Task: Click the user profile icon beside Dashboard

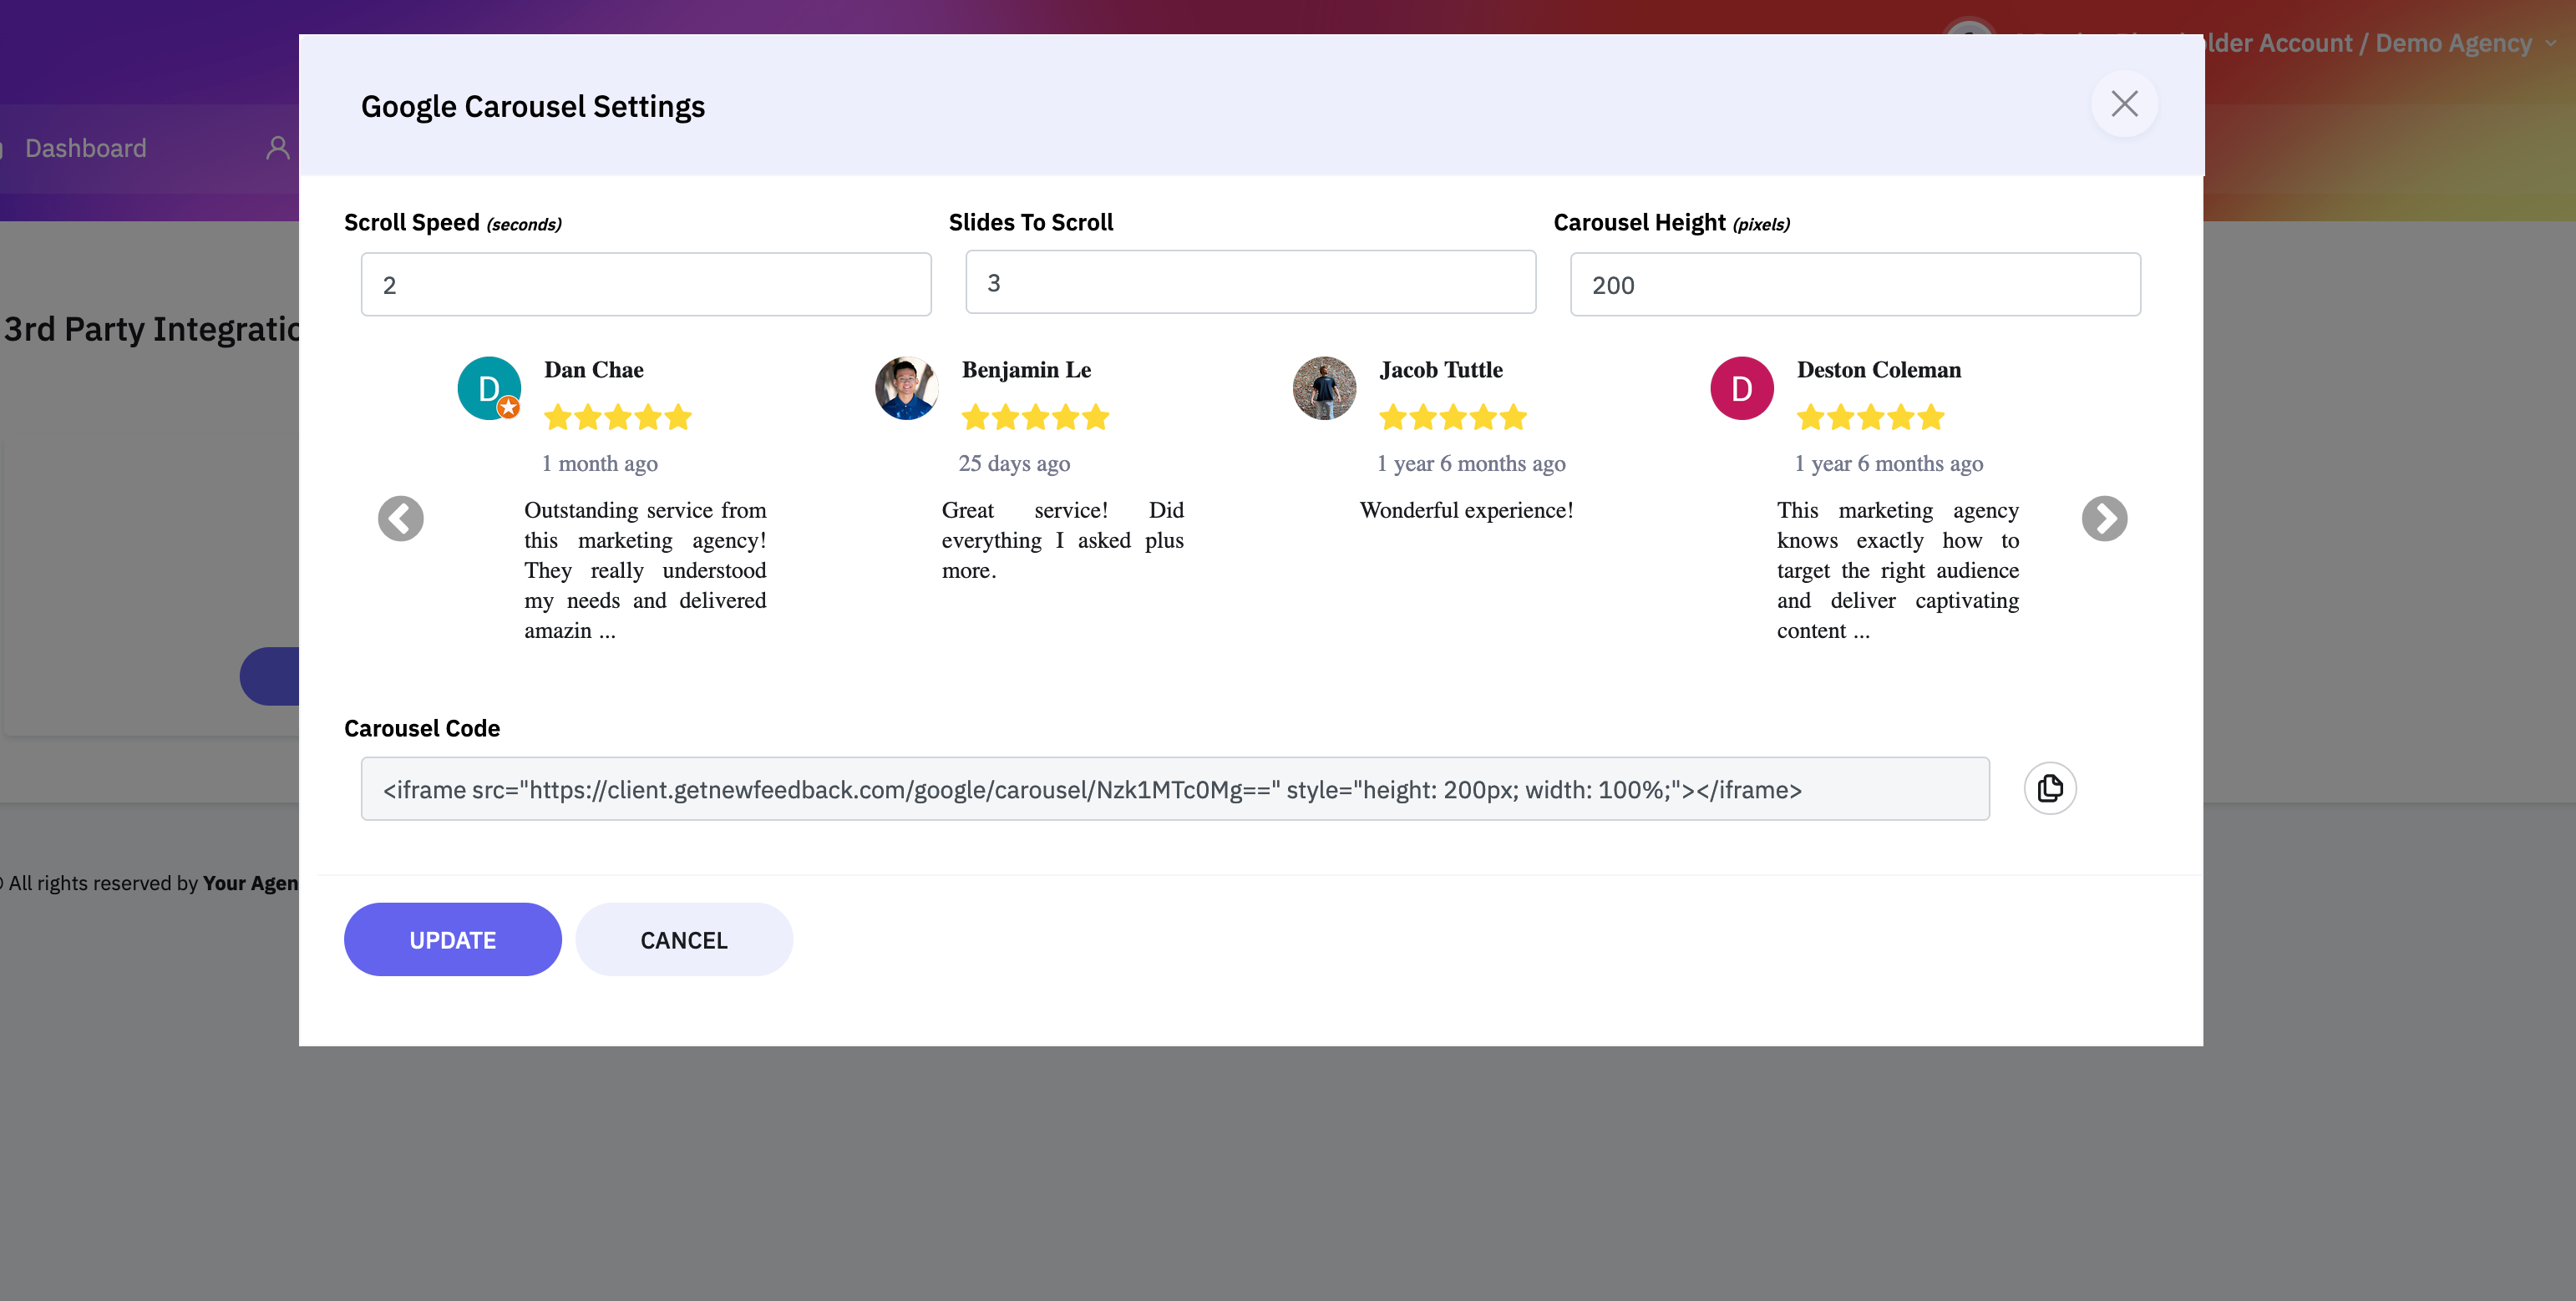Action: 278,148
